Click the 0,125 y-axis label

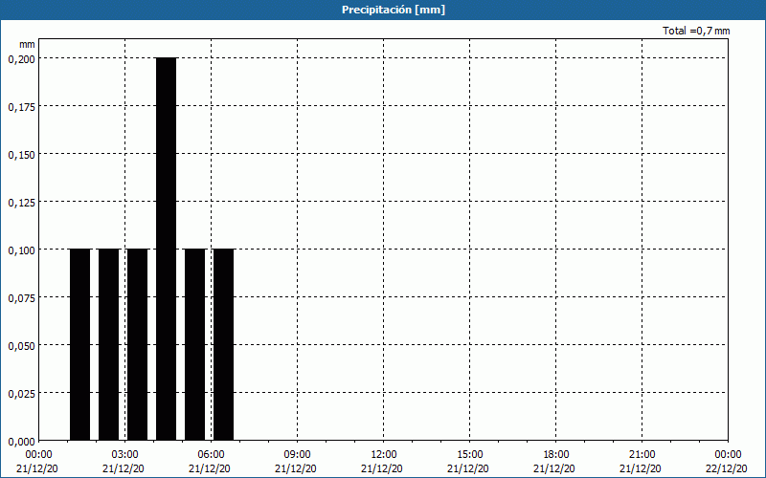tap(21, 203)
